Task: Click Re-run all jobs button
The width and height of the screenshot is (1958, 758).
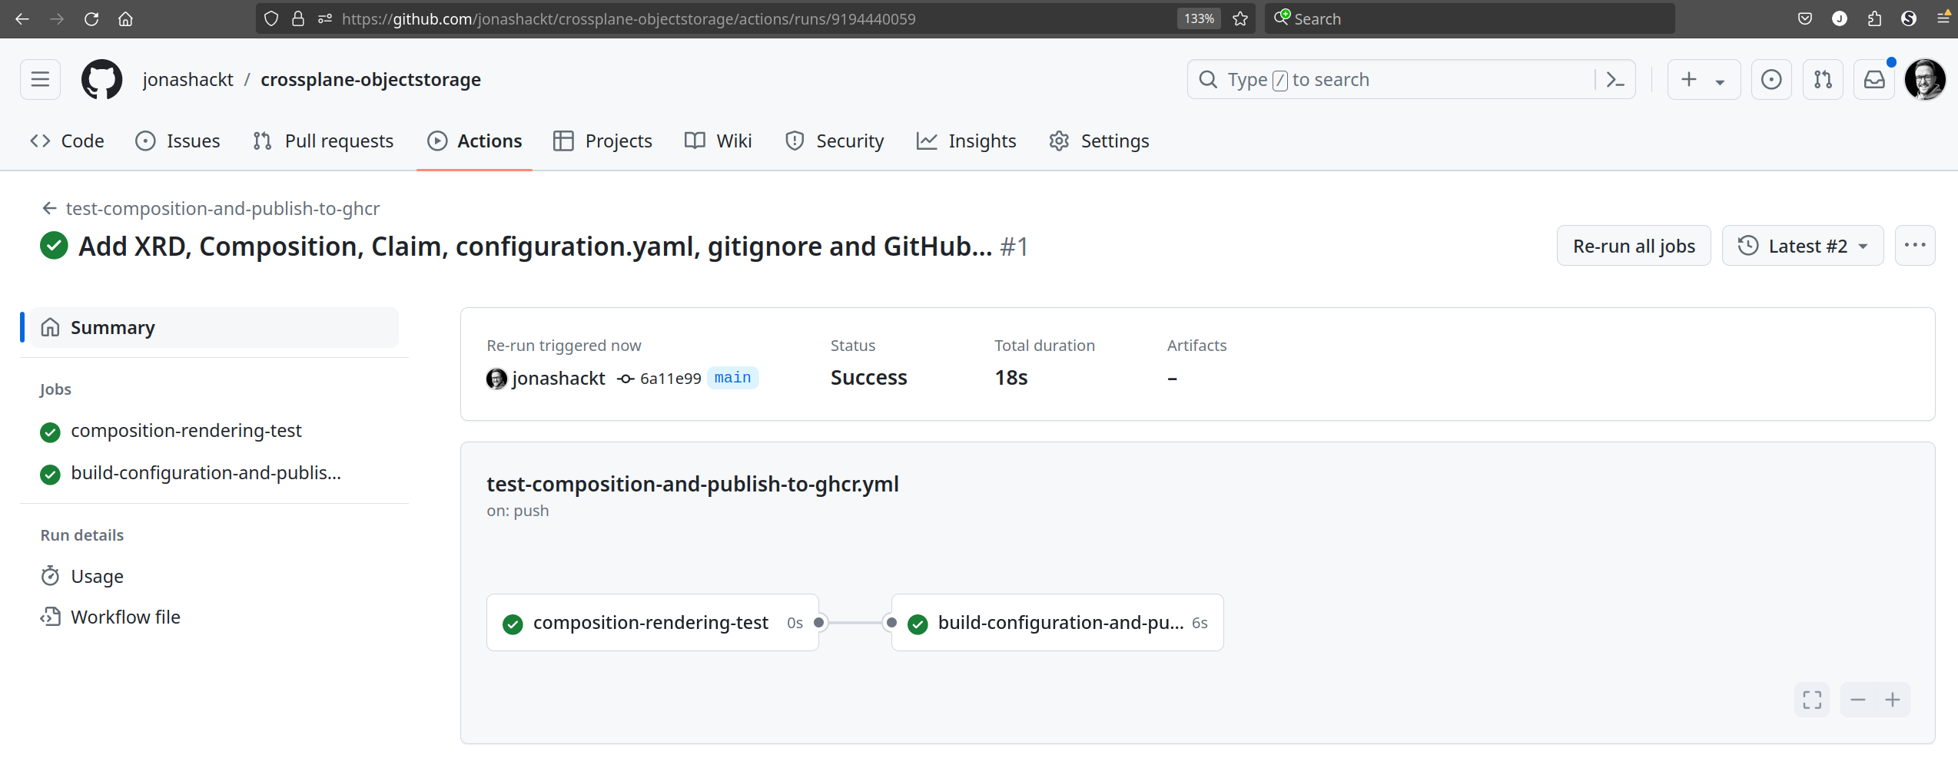Action: coord(1634,246)
